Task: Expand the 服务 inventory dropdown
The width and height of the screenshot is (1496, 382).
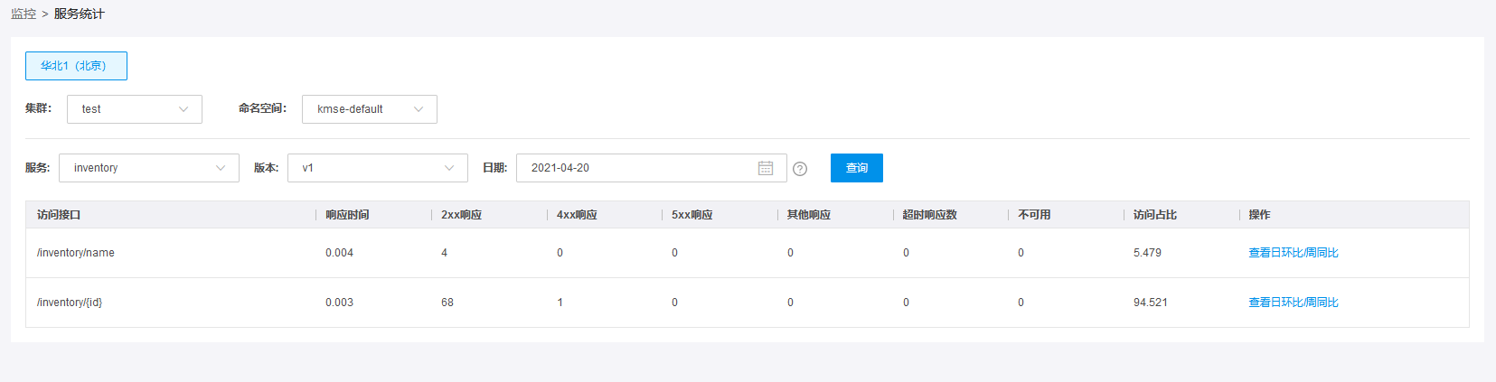Action: point(149,168)
